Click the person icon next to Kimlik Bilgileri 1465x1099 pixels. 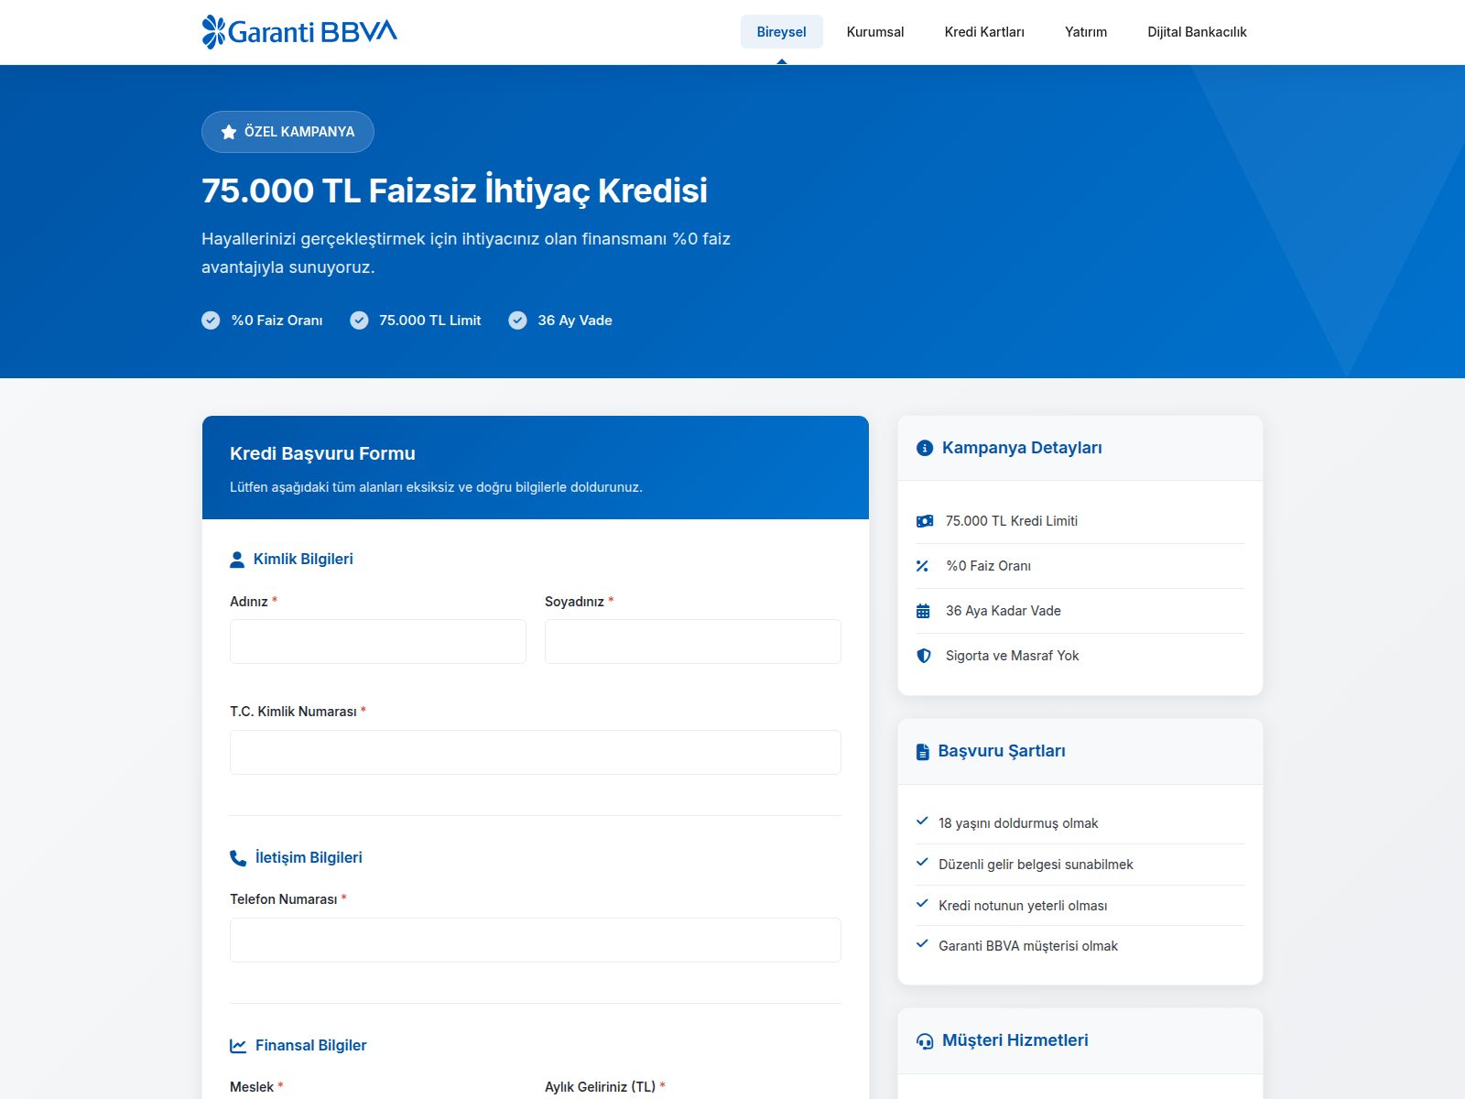(x=237, y=560)
